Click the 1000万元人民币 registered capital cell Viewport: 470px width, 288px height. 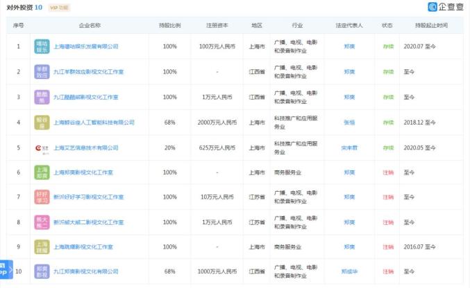coord(217,271)
